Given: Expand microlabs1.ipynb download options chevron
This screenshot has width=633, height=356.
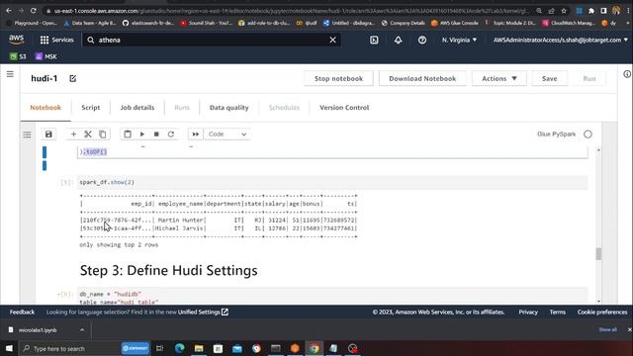Looking at the screenshot, I should pos(82,329).
